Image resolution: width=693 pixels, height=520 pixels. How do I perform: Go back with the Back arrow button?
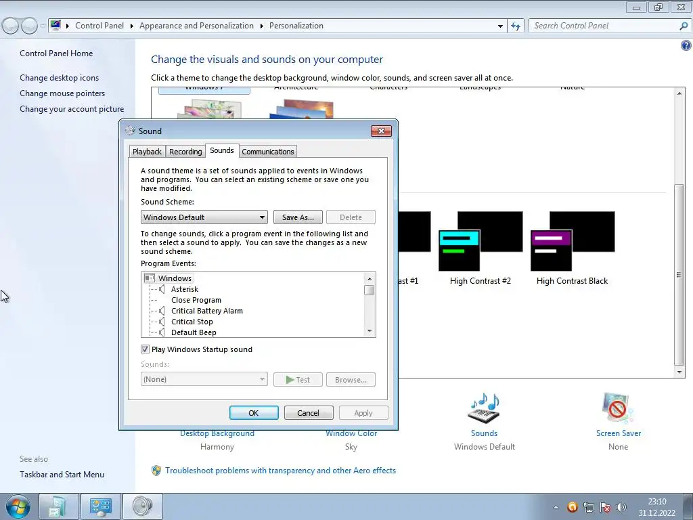click(11, 26)
